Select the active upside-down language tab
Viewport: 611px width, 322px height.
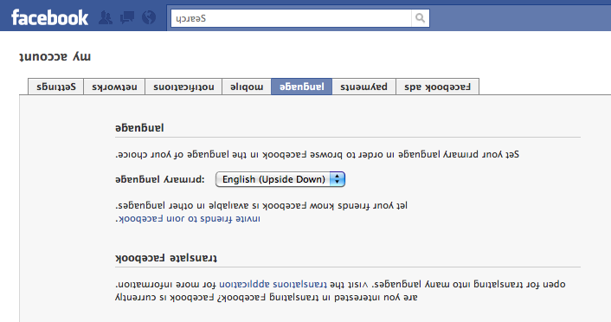[301, 87]
